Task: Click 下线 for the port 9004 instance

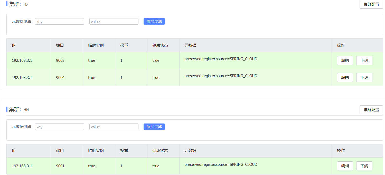Action: (364, 78)
